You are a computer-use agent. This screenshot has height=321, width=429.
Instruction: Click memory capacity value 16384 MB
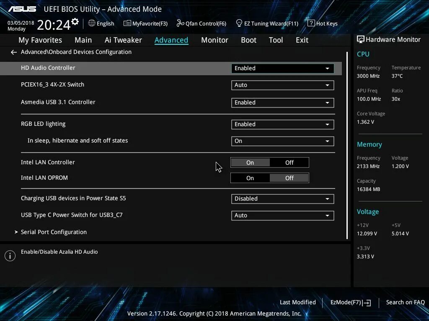pos(368,189)
